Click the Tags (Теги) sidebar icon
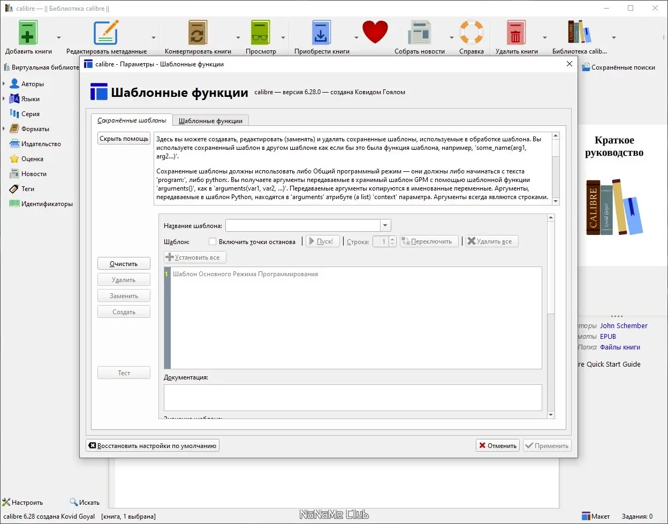This screenshot has height=524, width=668. (14, 189)
